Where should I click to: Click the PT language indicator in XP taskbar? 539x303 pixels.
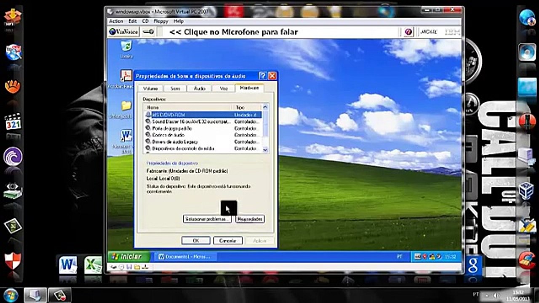click(x=400, y=256)
